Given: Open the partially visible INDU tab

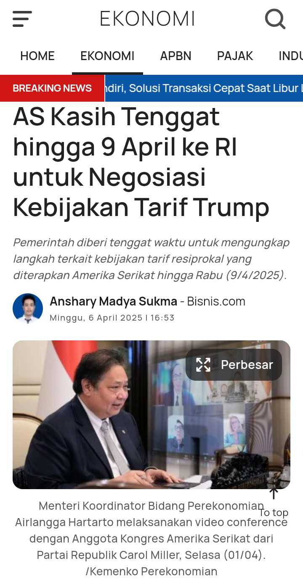Looking at the screenshot, I should pos(291,56).
